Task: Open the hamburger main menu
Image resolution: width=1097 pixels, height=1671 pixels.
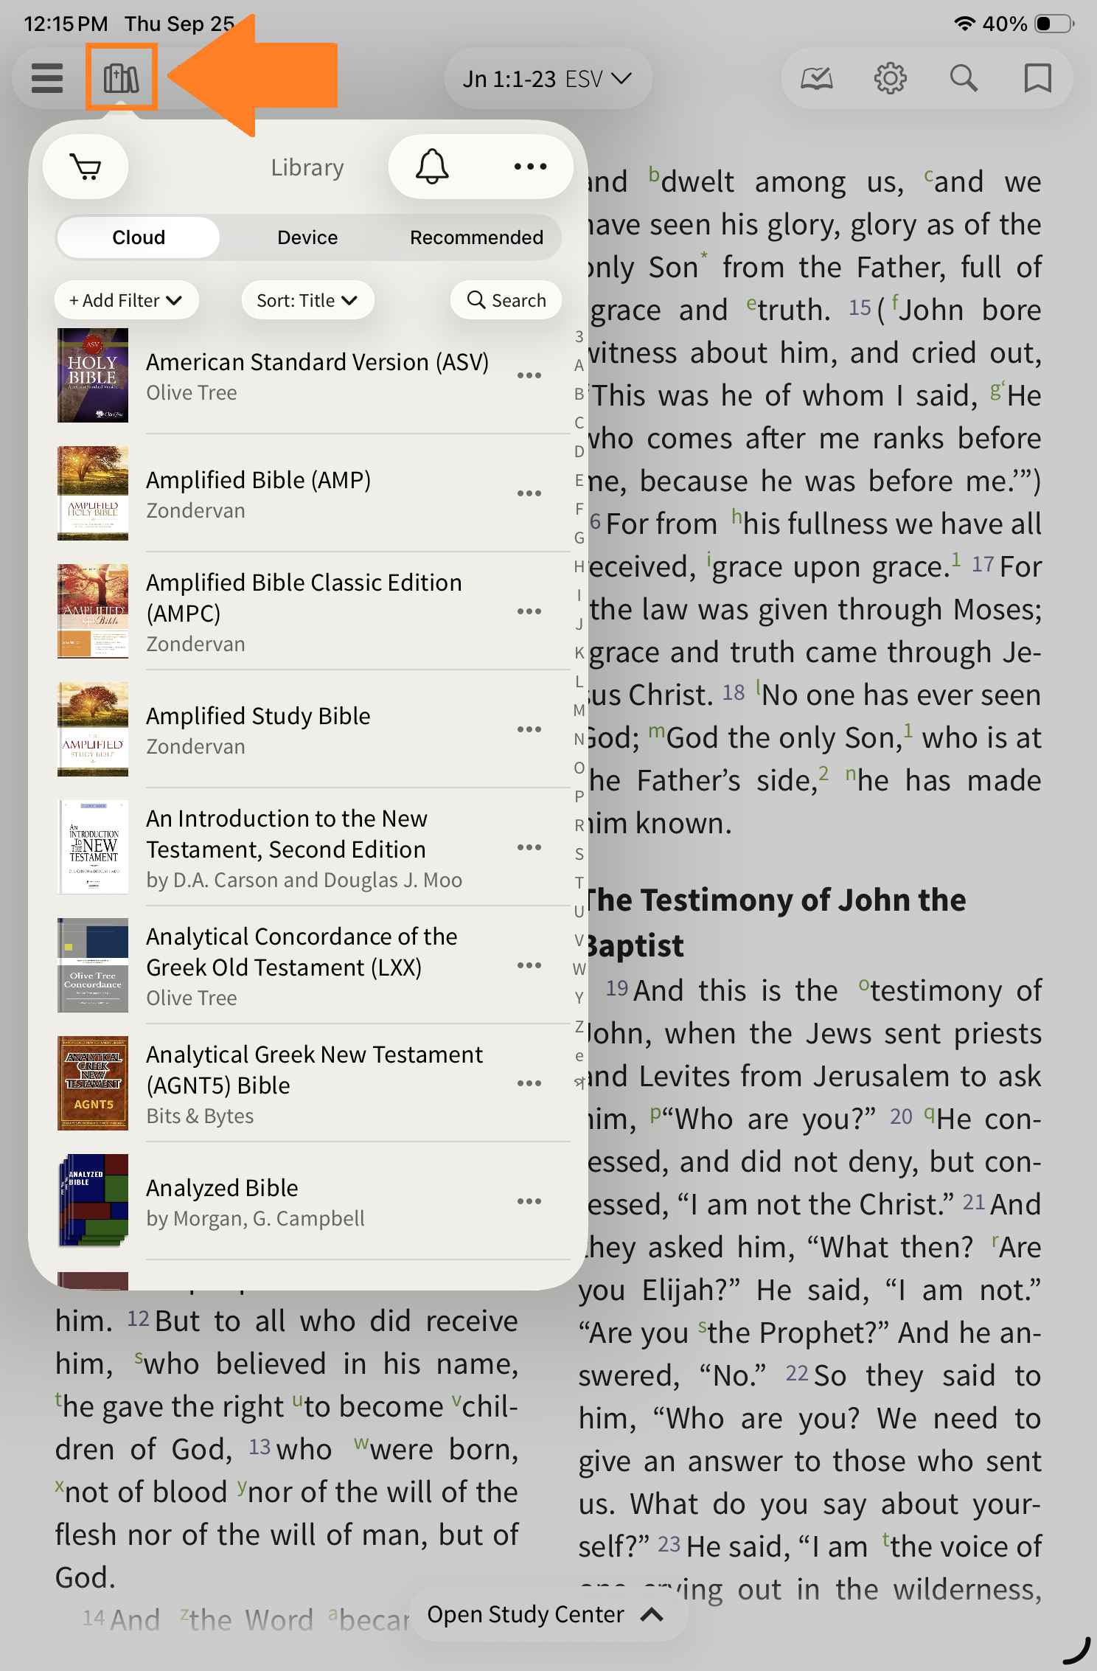Action: pos(47,78)
